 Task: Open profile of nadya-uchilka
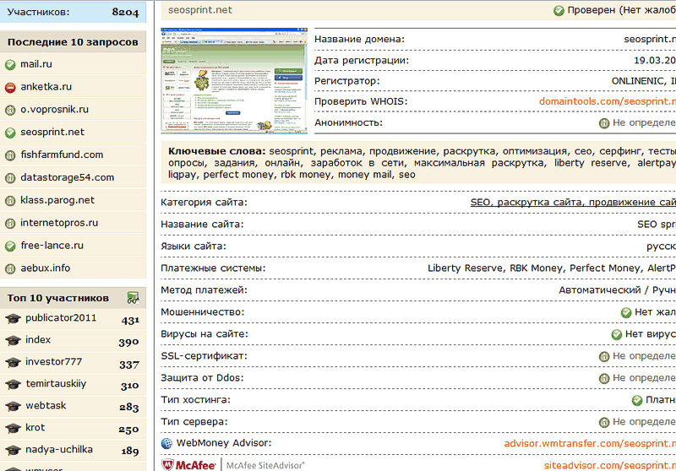pos(59,449)
